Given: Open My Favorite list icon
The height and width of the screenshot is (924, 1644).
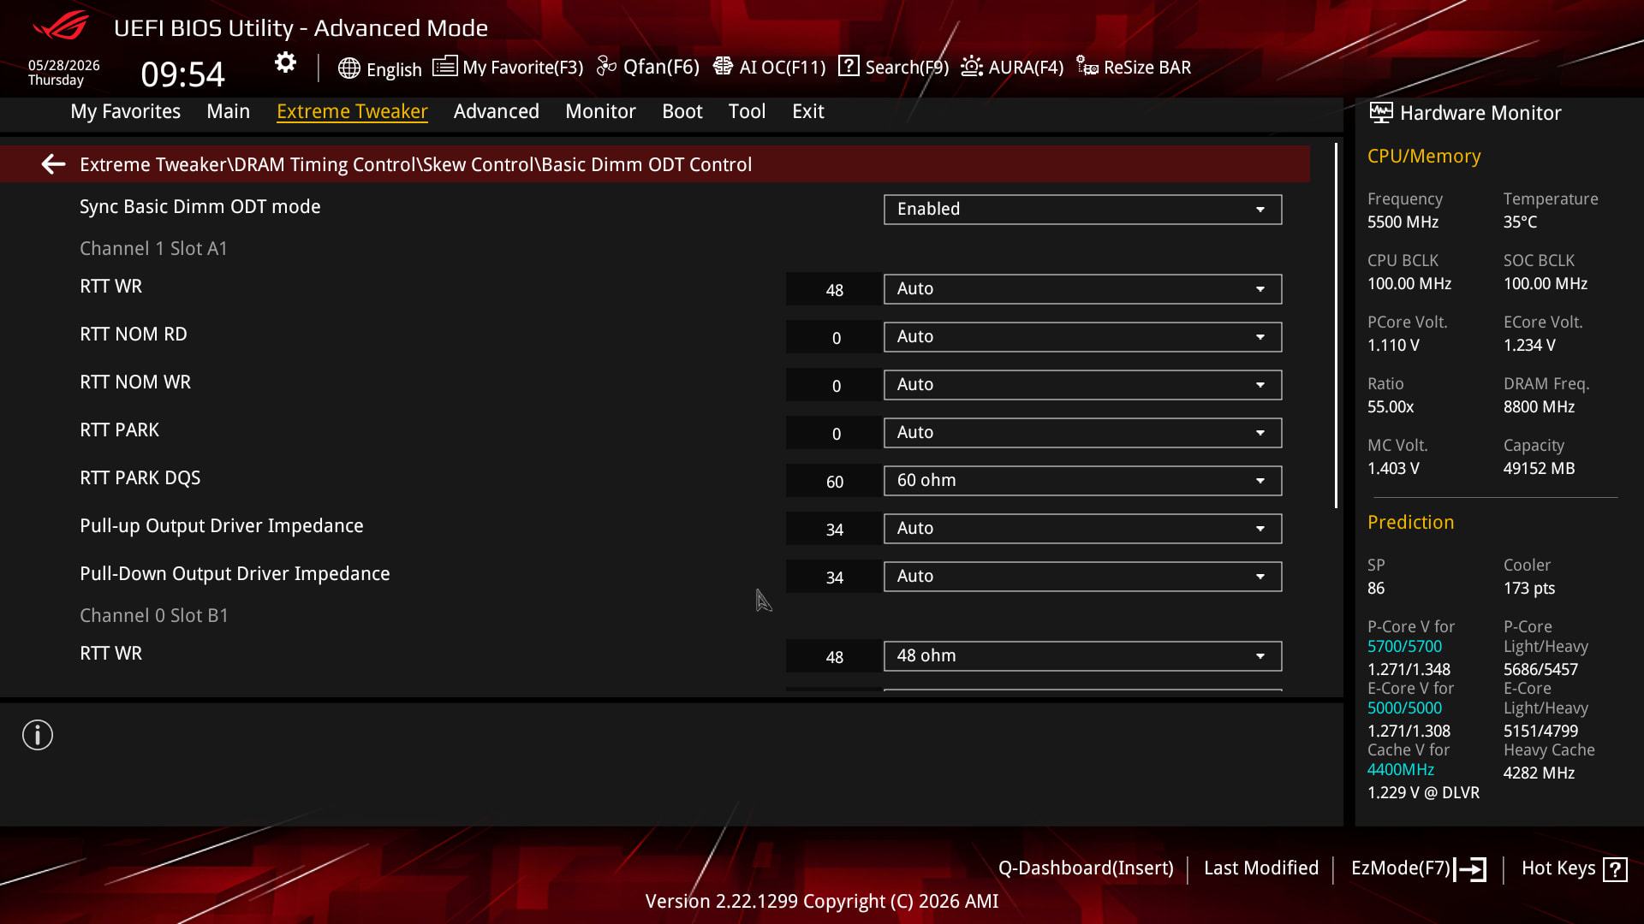Looking at the screenshot, I should click(444, 67).
